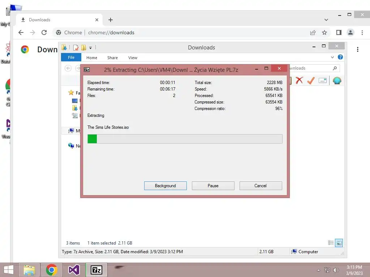Click network tray icon

[x=327, y=270]
